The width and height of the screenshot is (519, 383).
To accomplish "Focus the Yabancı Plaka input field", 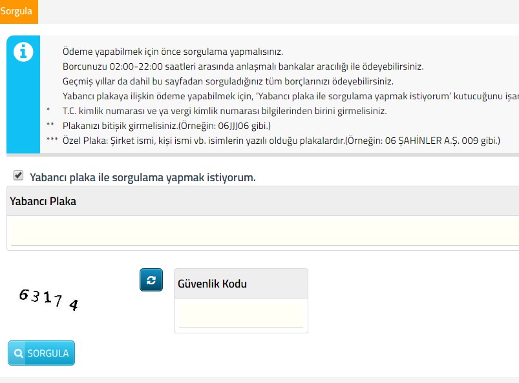I will tap(265, 232).
